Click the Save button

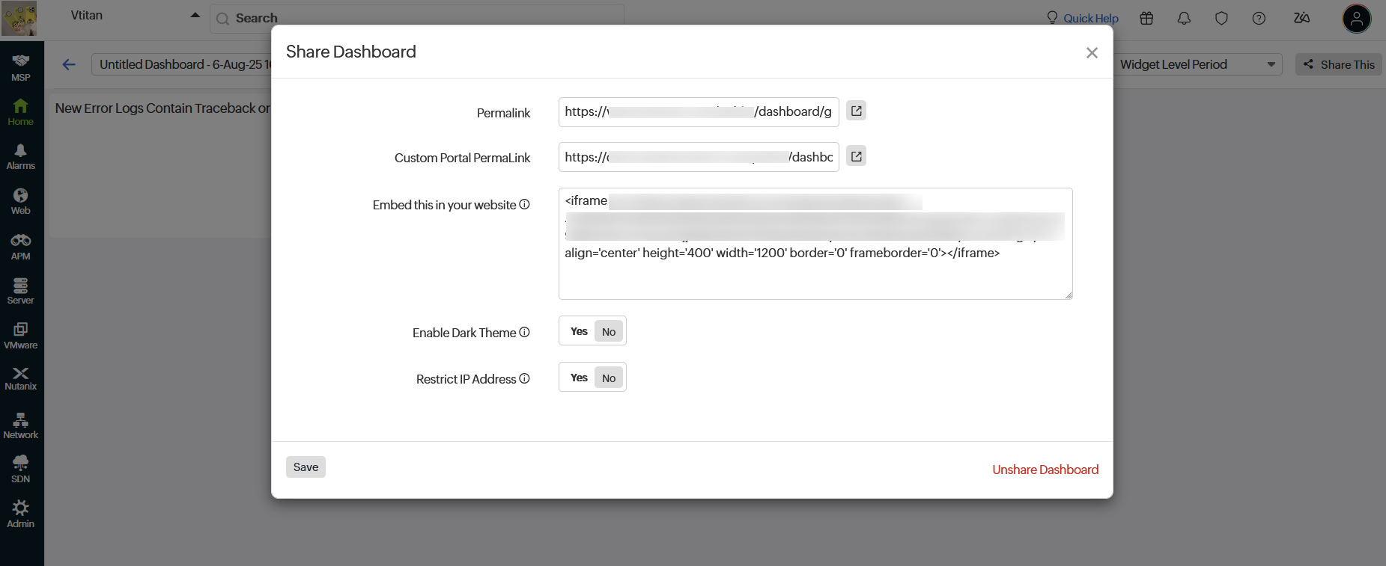(306, 467)
